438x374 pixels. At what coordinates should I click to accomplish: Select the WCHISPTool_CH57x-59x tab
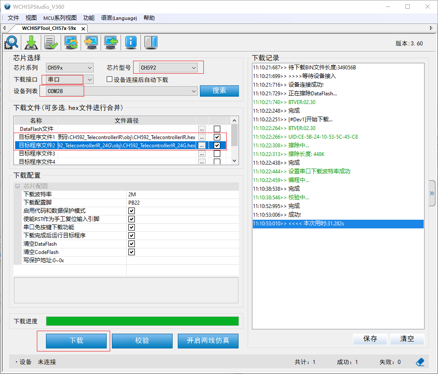[49, 28]
